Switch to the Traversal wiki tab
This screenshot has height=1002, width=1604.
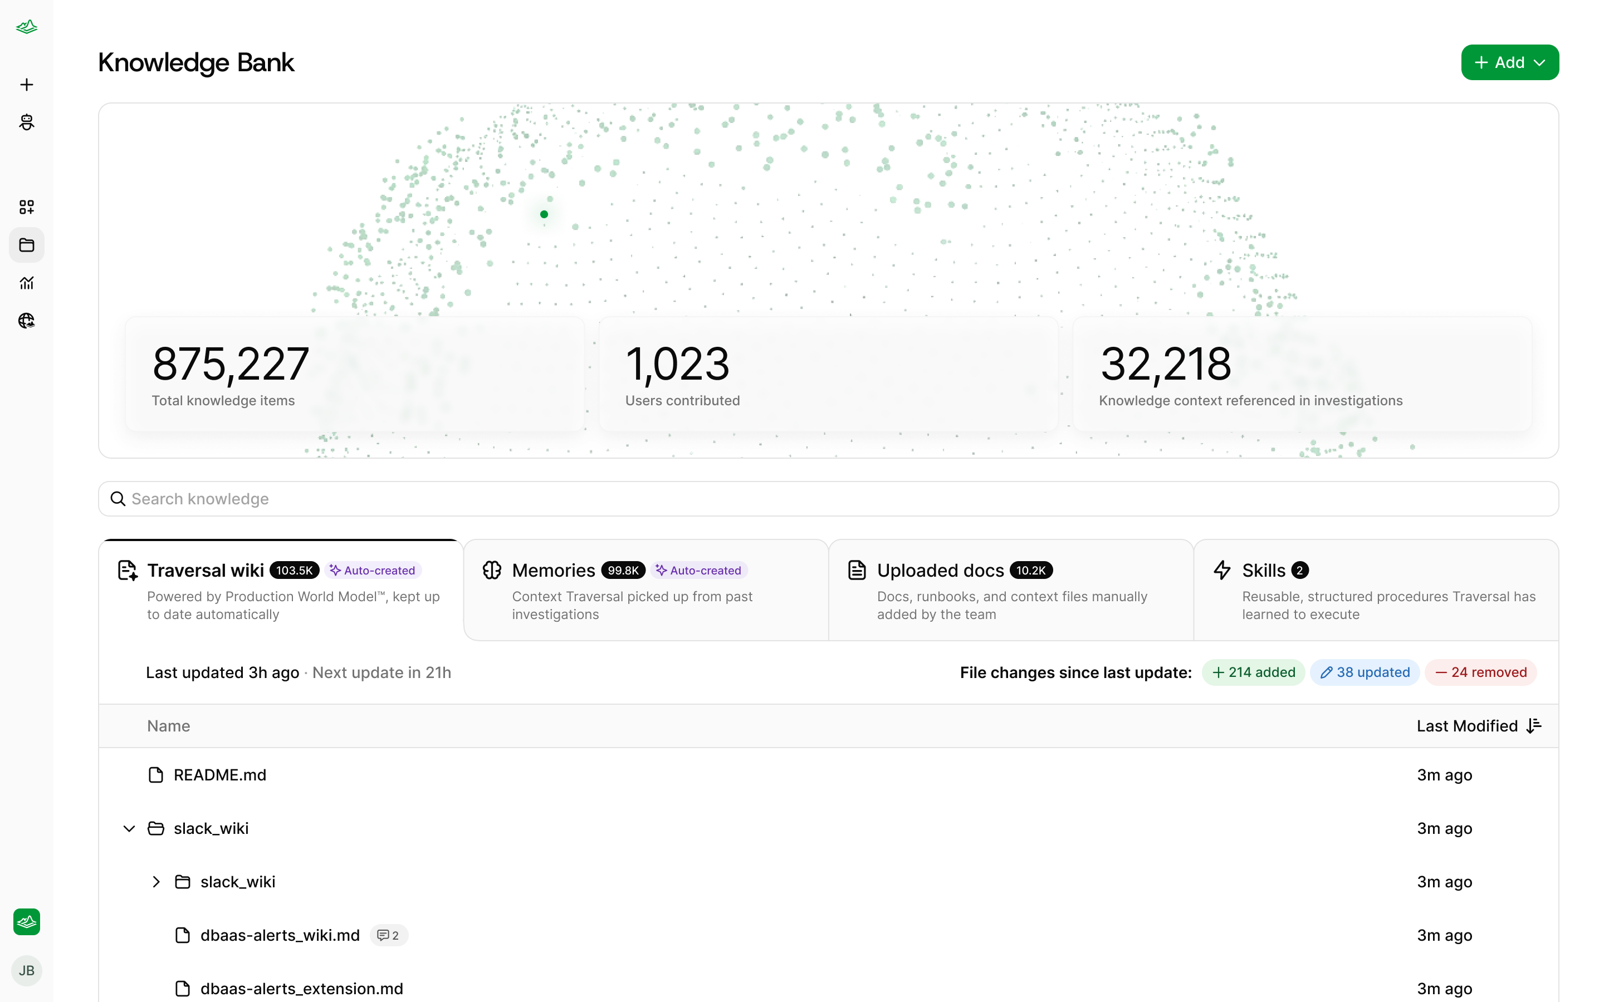[281, 591]
